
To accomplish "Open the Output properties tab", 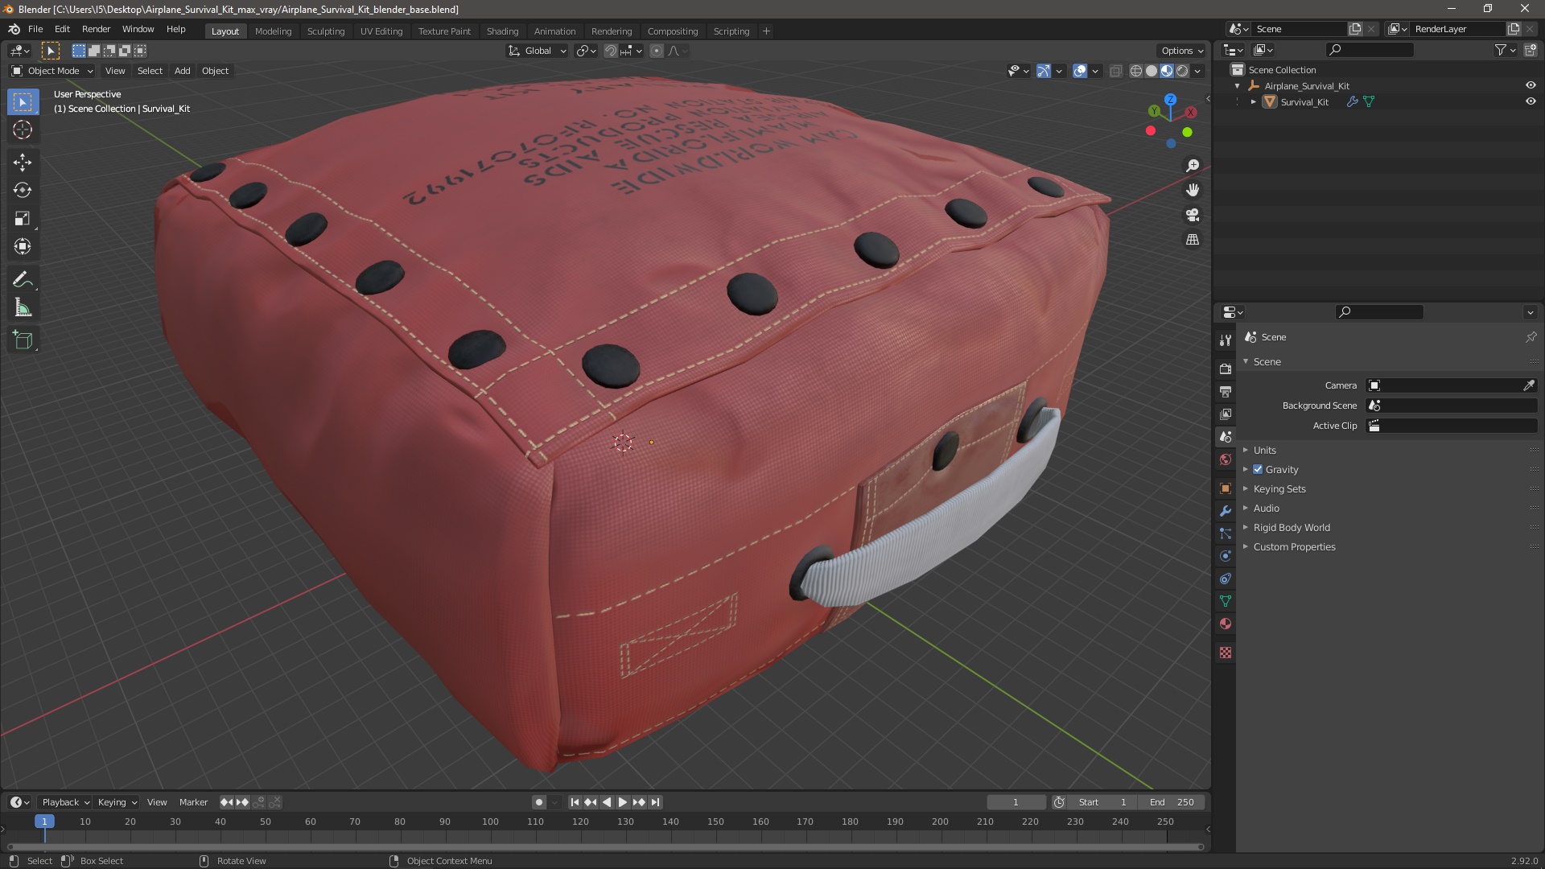I will click(1226, 391).
